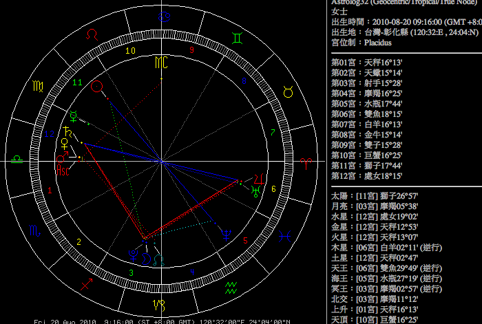482x324 pixels.
Task: Select the green Uranus glyph
Action: click(256, 191)
